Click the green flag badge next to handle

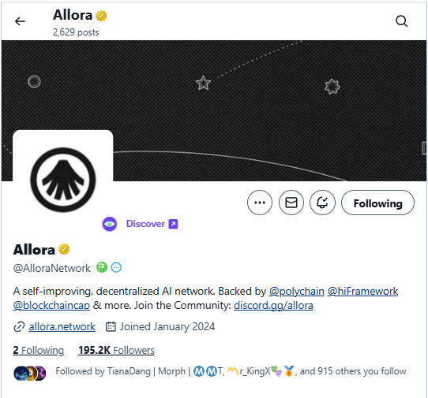102,267
